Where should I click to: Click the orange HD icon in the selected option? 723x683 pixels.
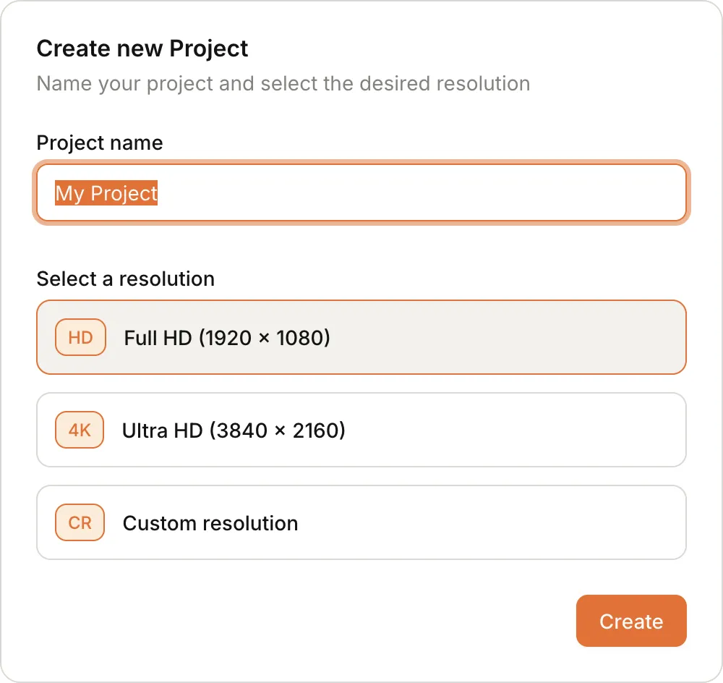click(x=80, y=337)
